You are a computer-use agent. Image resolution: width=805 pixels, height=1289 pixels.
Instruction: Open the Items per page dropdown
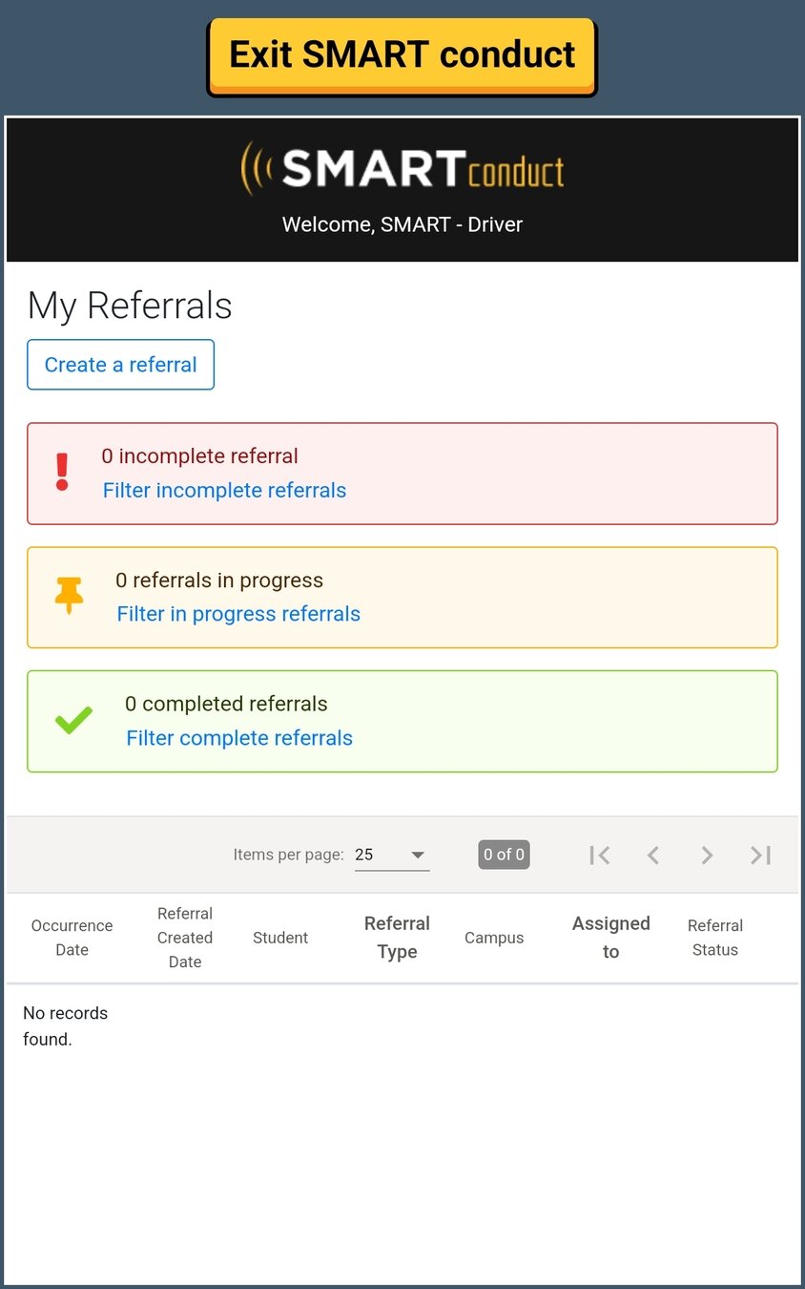392,855
